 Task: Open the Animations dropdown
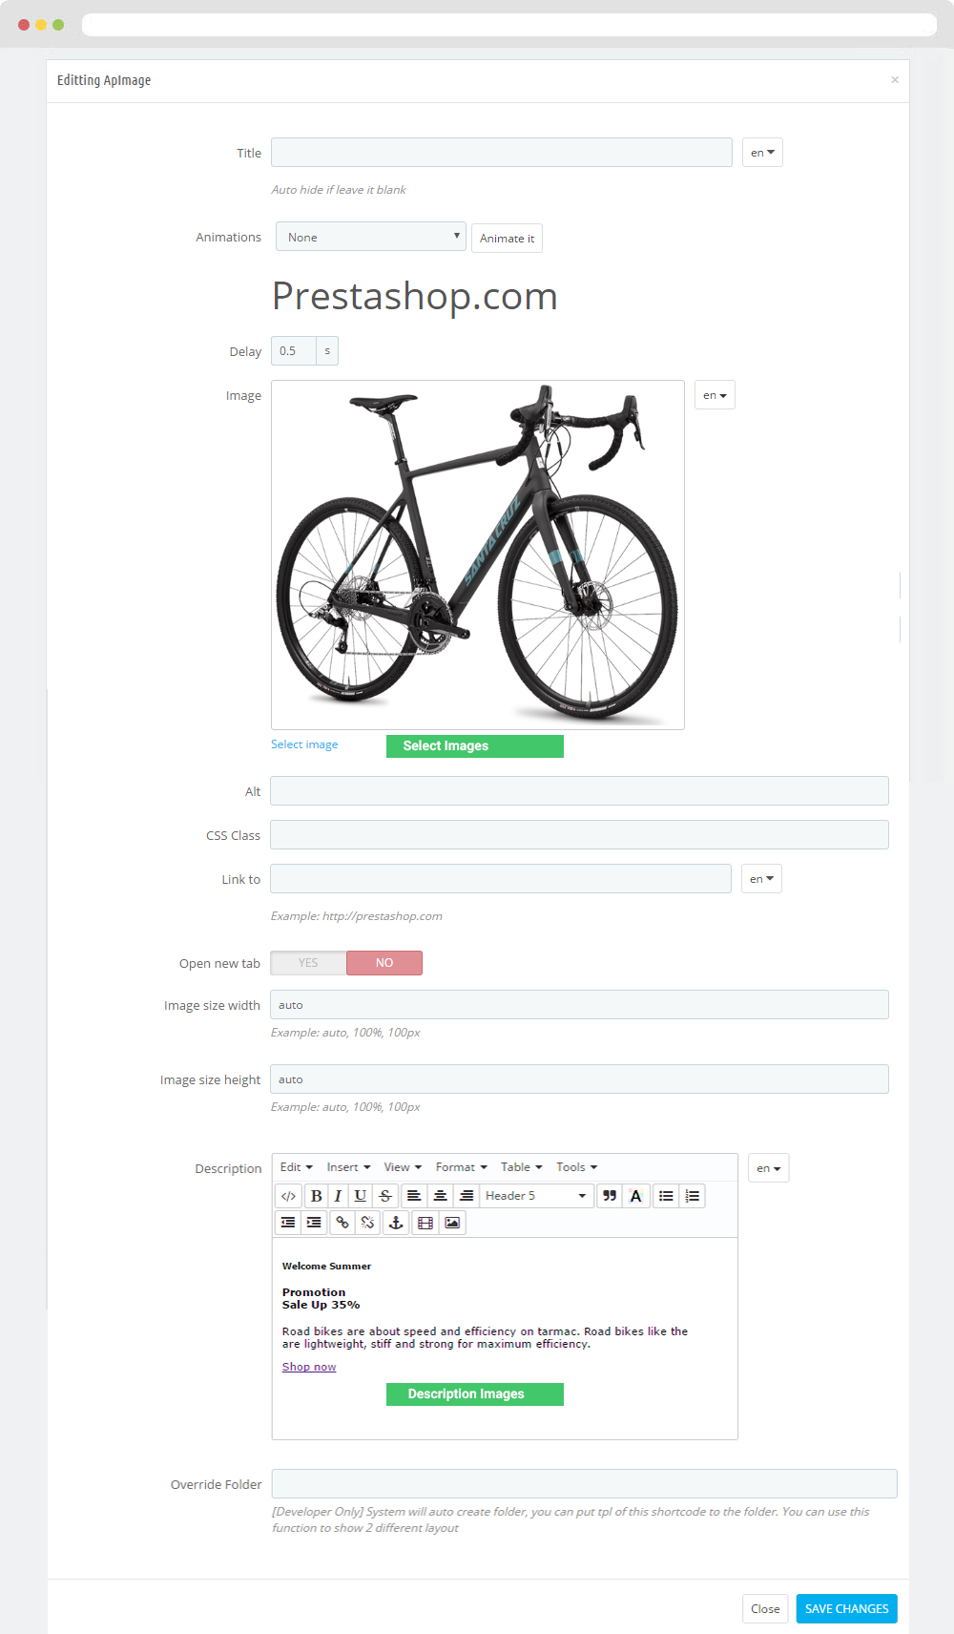click(370, 237)
